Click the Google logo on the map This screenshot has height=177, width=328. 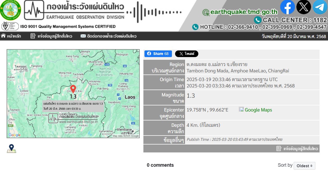[15, 135]
